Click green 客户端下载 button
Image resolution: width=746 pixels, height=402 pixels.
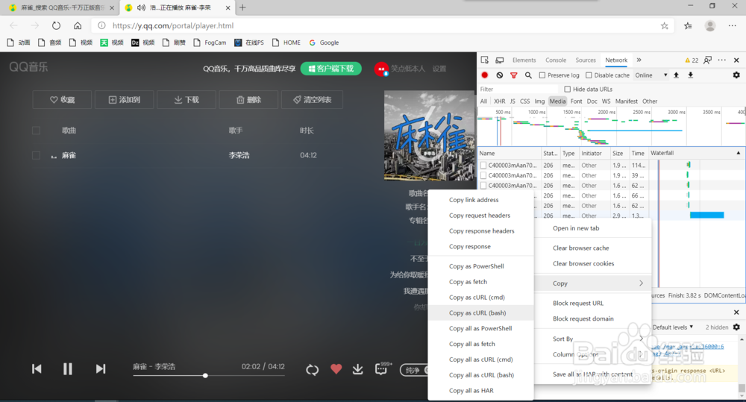[331, 69]
